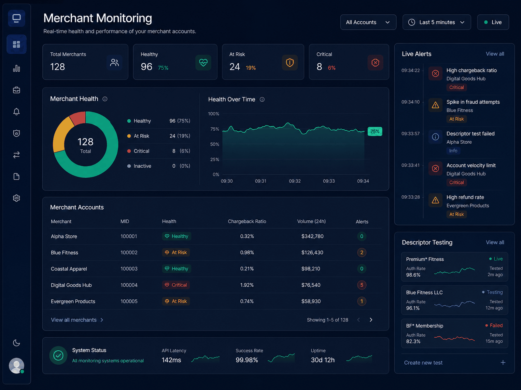Click the At Risk badge in the Blue Fitness row

click(176, 253)
